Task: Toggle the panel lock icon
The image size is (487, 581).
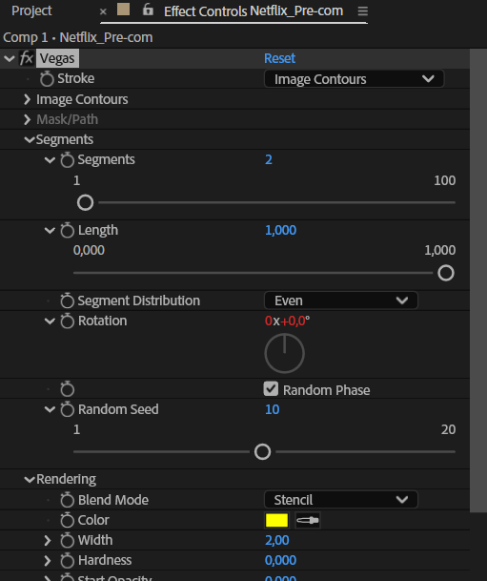Action: click(148, 10)
